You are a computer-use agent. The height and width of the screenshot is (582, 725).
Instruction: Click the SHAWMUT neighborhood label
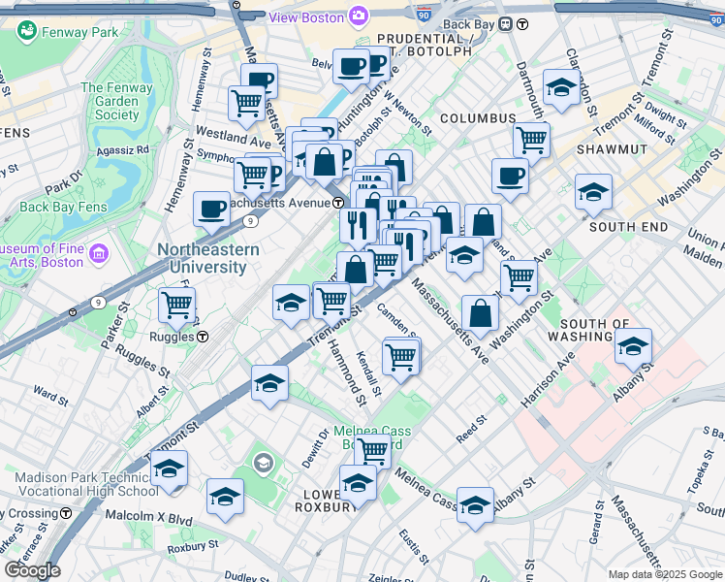[x=613, y=149]
